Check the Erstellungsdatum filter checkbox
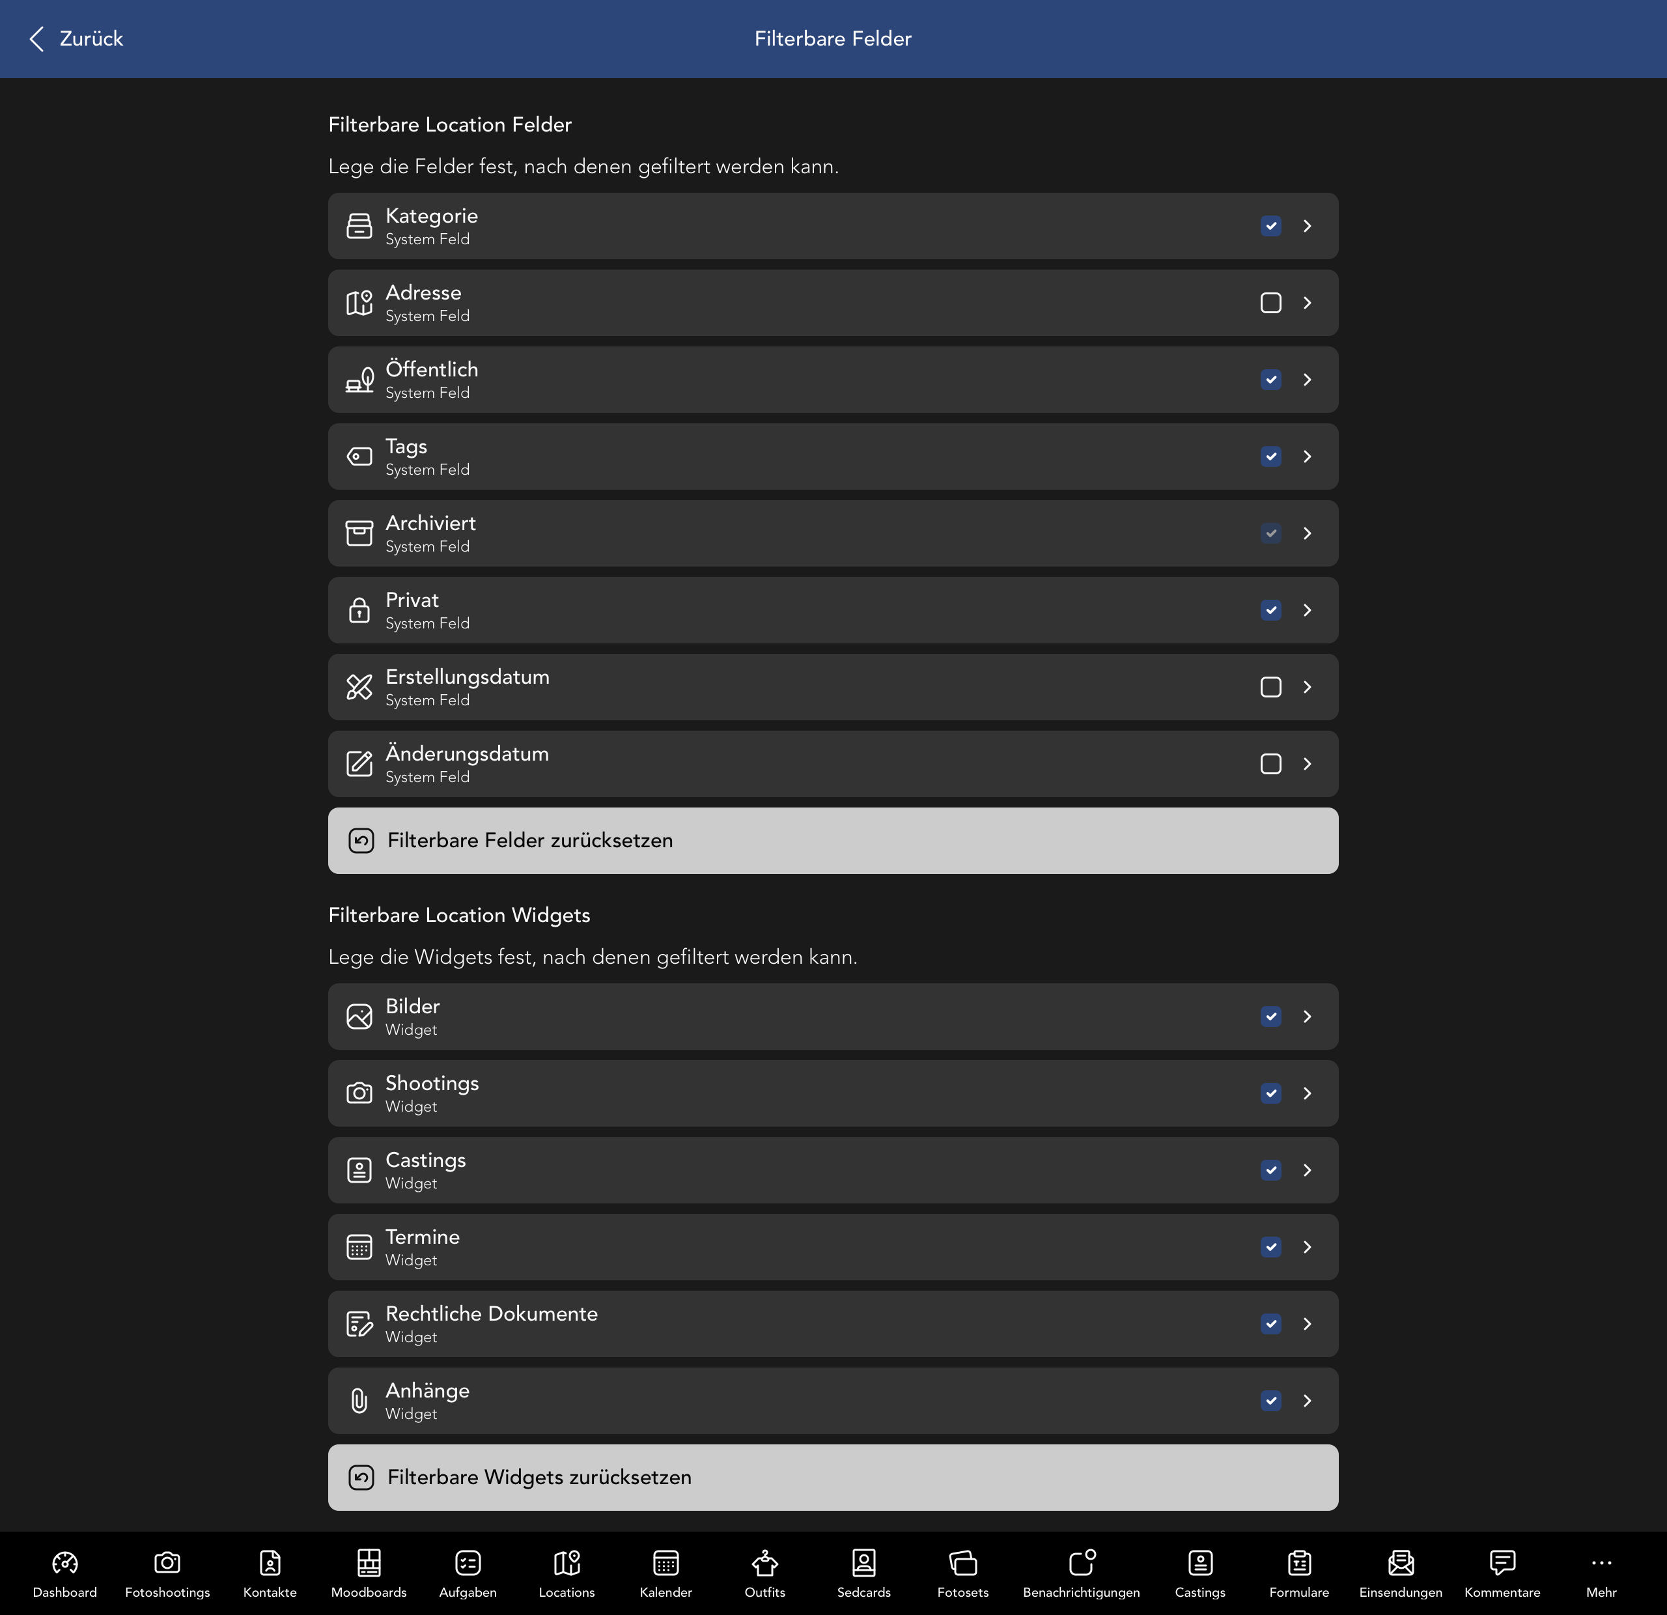Screen dimensions: 1667x1615 [1270, 687]
